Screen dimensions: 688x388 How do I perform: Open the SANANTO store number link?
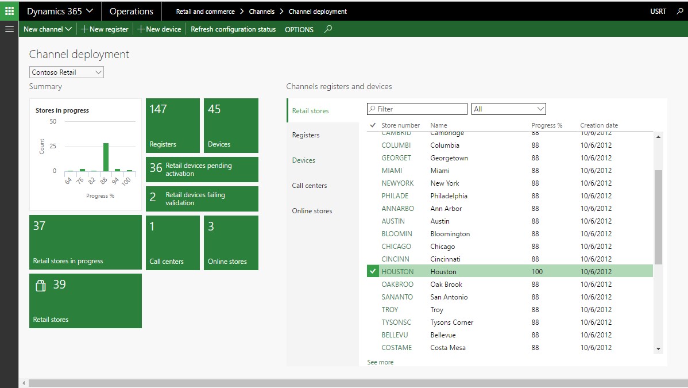click(x=397, y=297)
